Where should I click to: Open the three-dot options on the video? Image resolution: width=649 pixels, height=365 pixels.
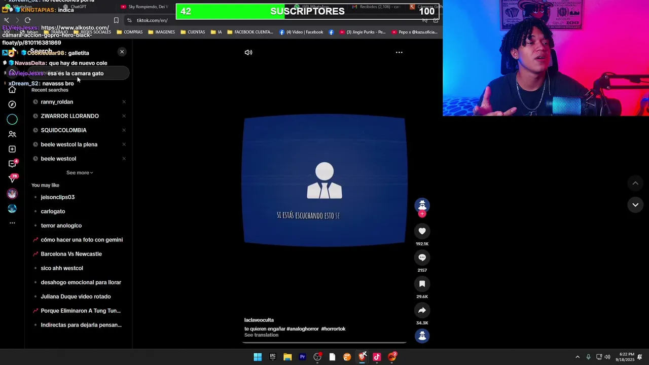pyautogui.click(x=399, y=52)
